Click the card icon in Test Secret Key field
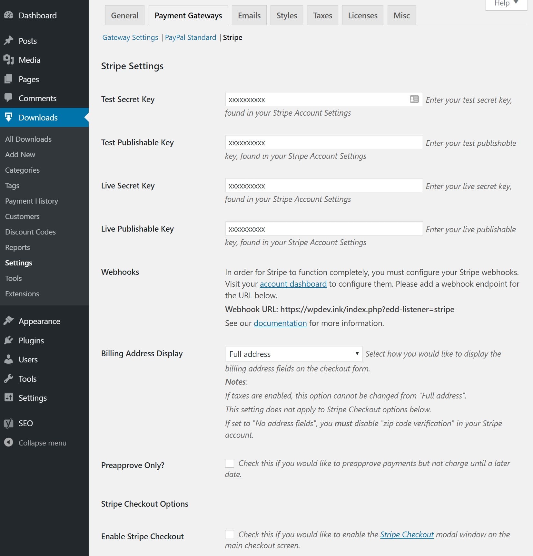 [414, 99]
